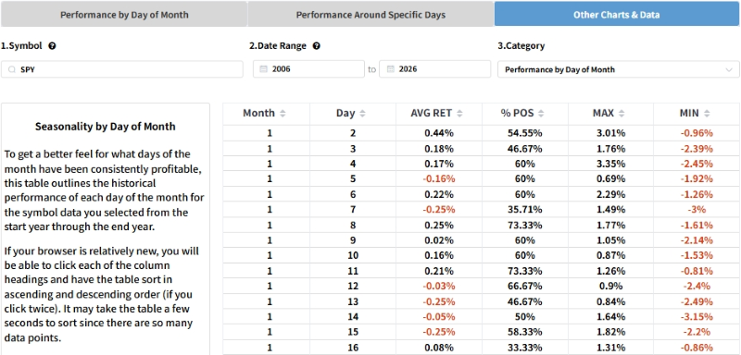The width and height of the screenshot is (741, 355).
Task: Open the Date Range help tooltip icon
Action: click(317, 46)
